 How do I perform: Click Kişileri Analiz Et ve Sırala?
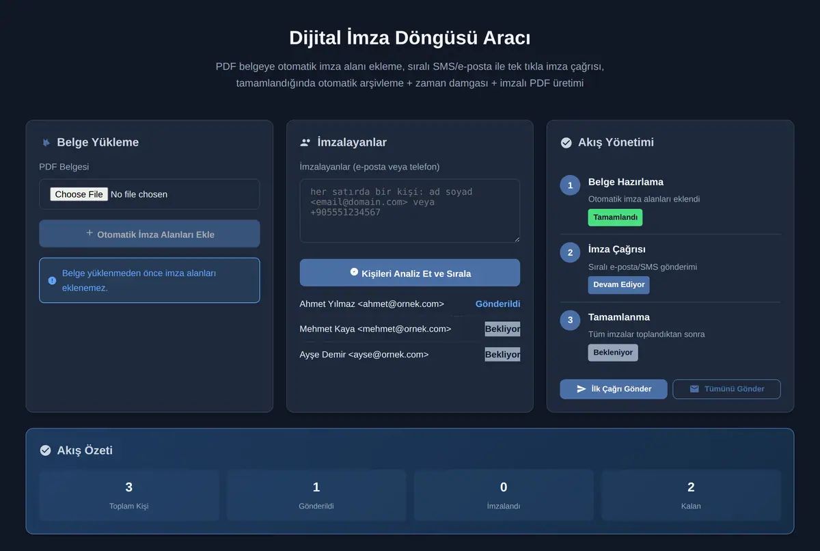409,273
